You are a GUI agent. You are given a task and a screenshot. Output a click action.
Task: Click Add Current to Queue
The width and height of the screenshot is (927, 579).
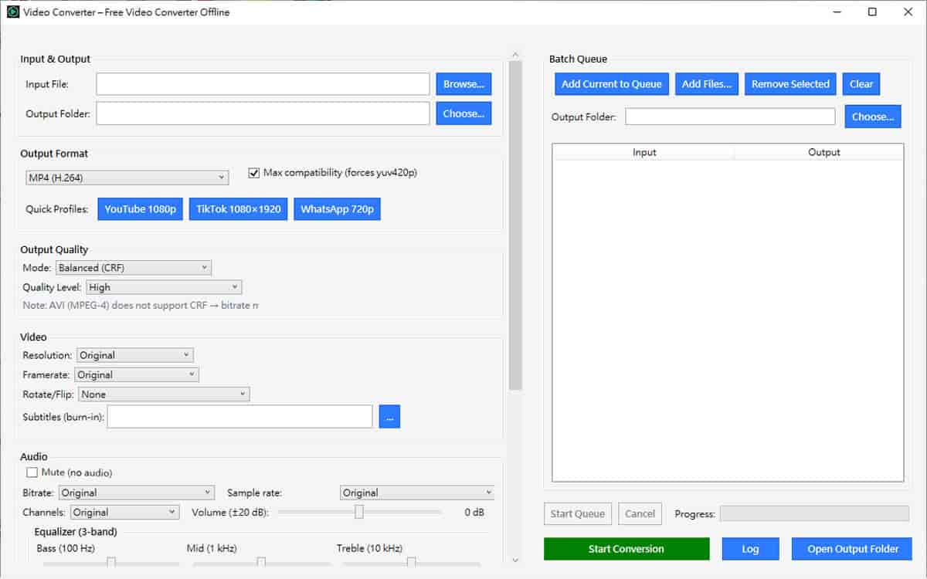(x=611, y=84)
